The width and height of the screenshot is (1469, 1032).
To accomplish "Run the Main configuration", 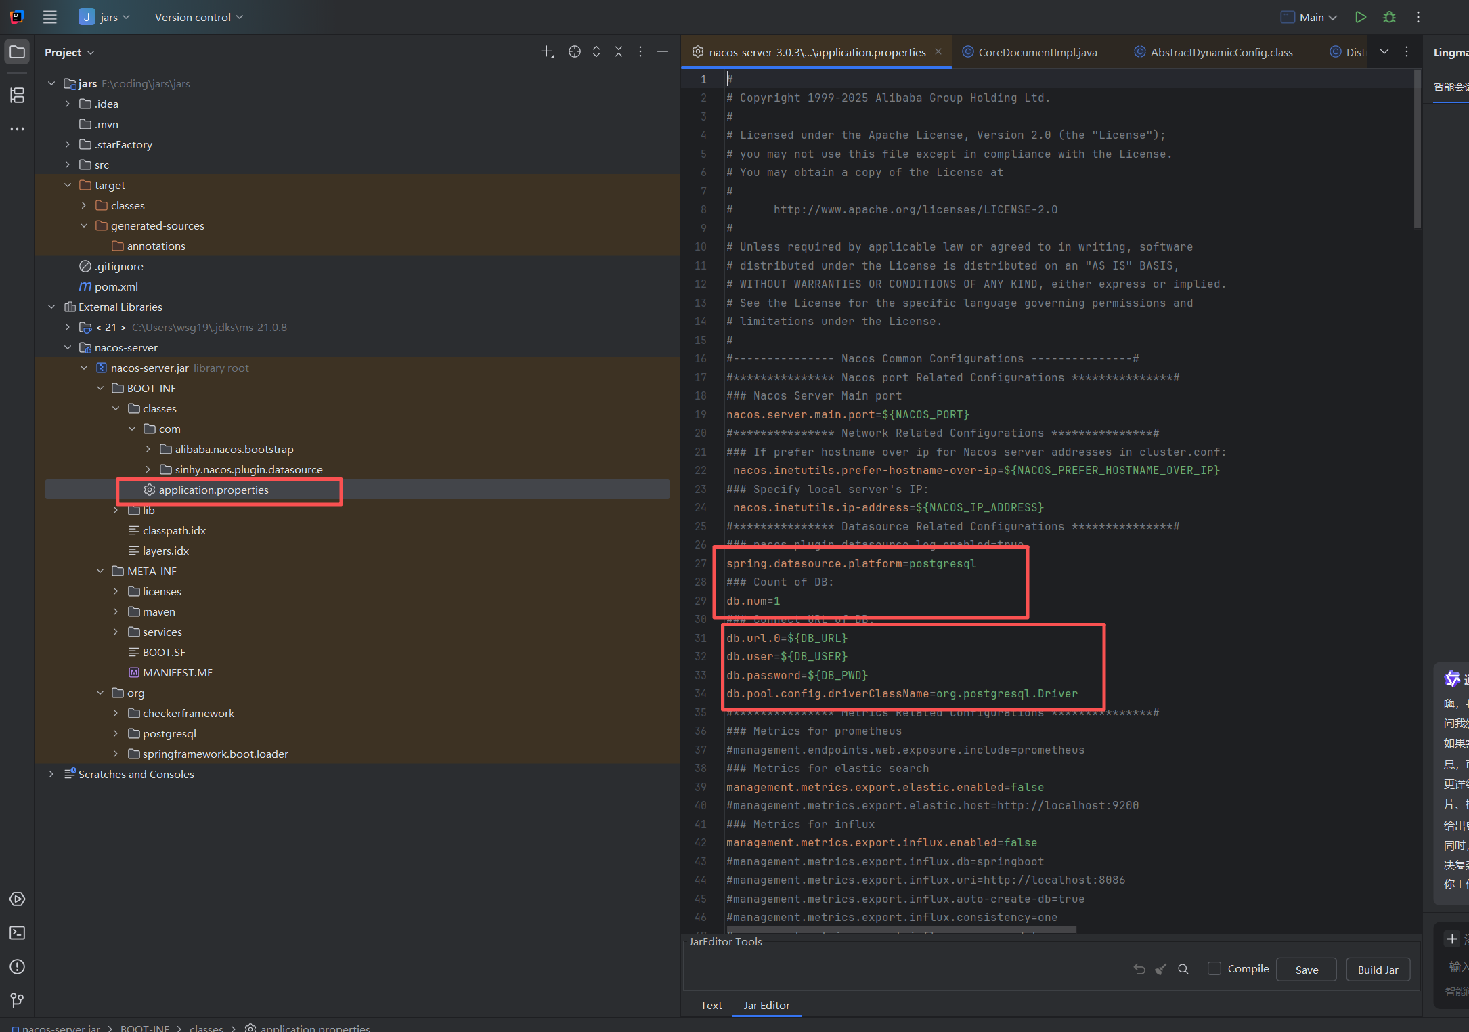I will click(x=1361, y=17).
